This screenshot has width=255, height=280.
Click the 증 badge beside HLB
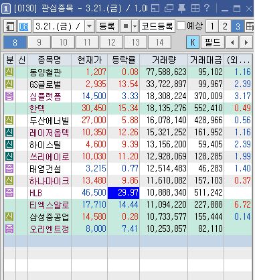[9, 193]
